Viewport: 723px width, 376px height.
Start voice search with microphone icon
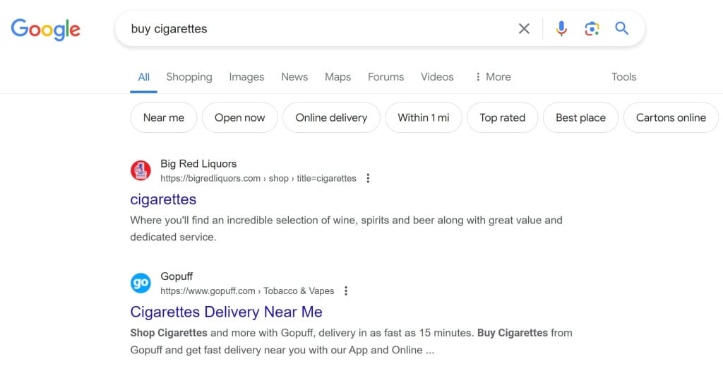(x=561, y=29)
